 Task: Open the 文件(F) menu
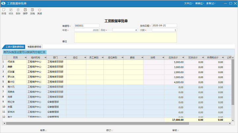point(189,3)
